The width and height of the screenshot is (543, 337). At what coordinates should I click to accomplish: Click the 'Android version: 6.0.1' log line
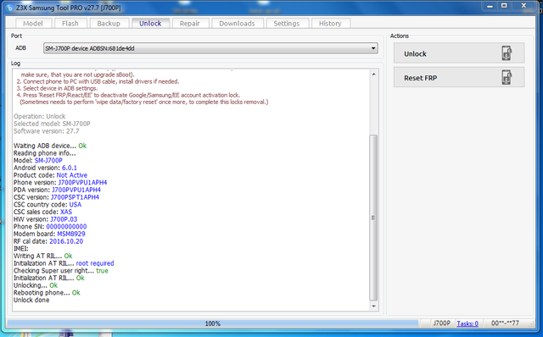coord(45,168)
